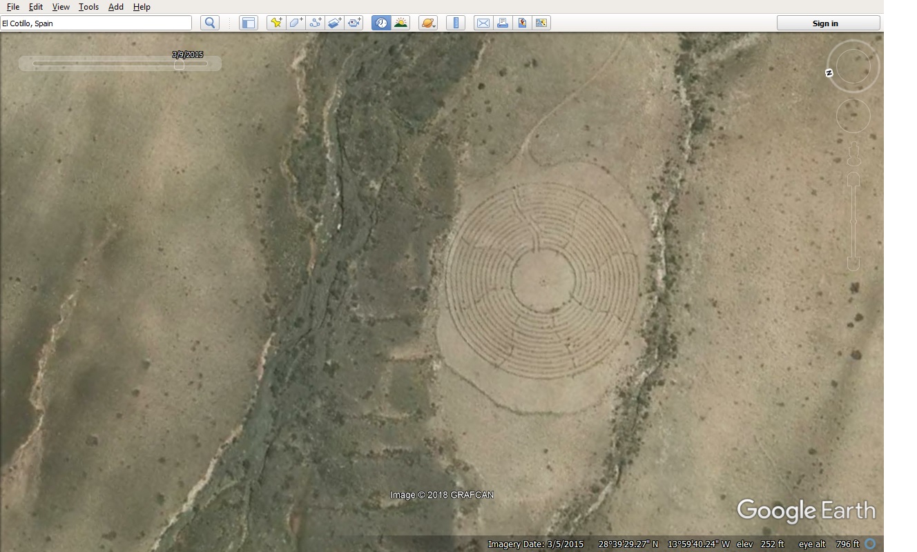Image resolution: width=917 pixels, height=552 pixels.
Task: Open the Add menu
Action: click(x=116, y=7)
